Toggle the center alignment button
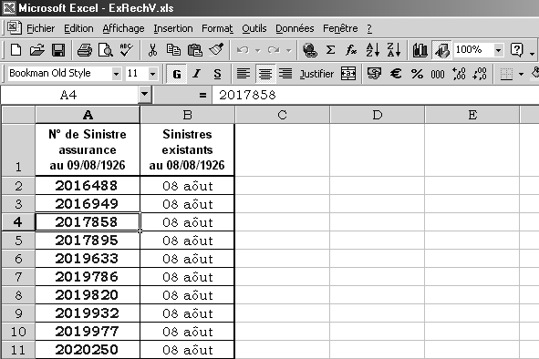The image size is (539, 359). pyautogui.click(x=265, y=74)
